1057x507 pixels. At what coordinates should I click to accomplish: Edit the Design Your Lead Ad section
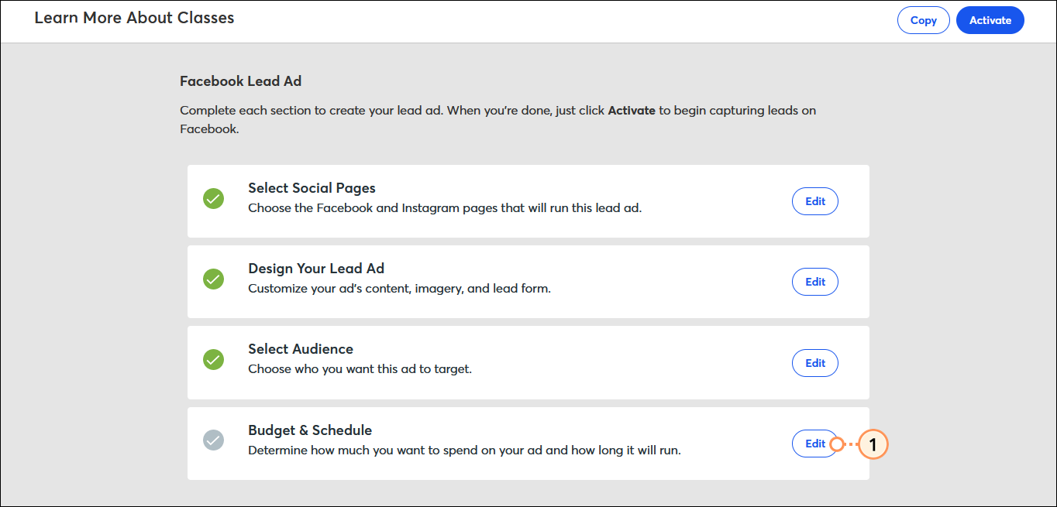click(815, 282)
